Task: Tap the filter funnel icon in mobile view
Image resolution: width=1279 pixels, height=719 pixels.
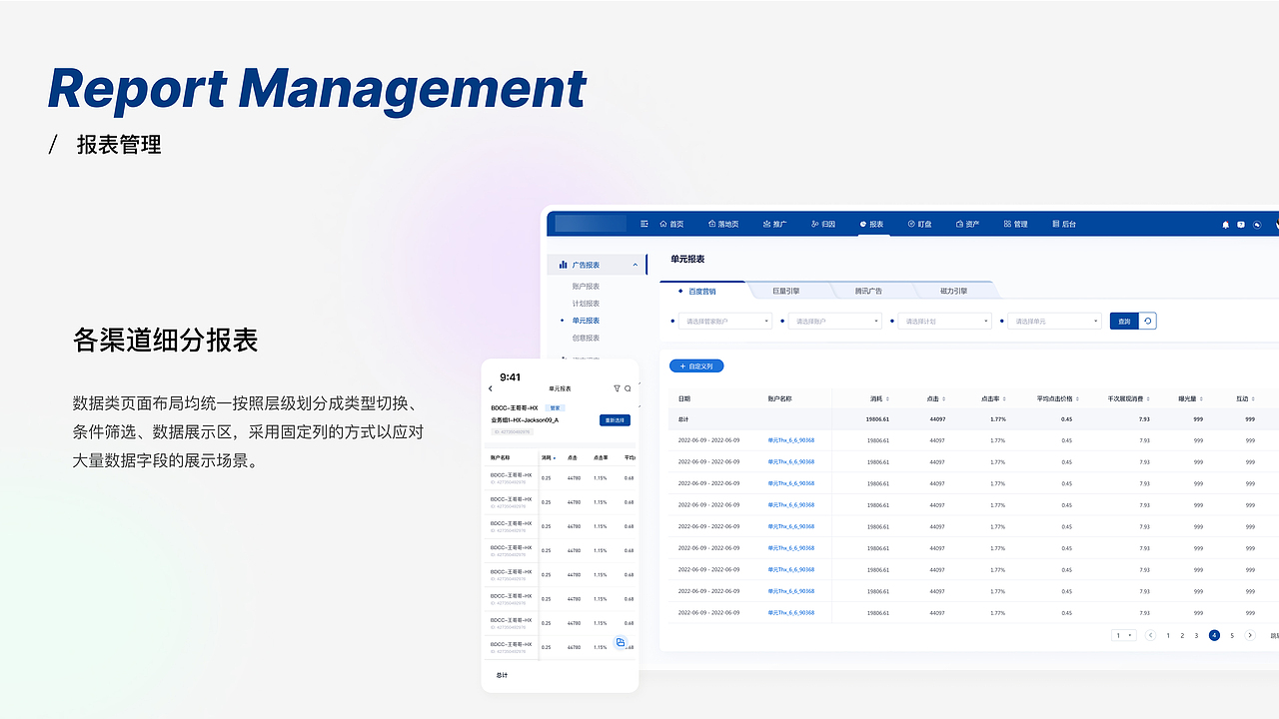Action: 617,388
